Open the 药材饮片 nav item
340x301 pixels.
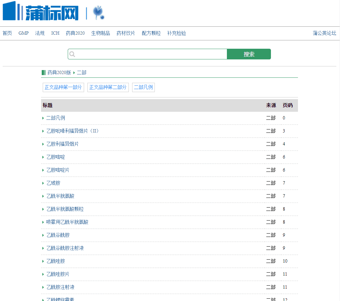(126, 33)
